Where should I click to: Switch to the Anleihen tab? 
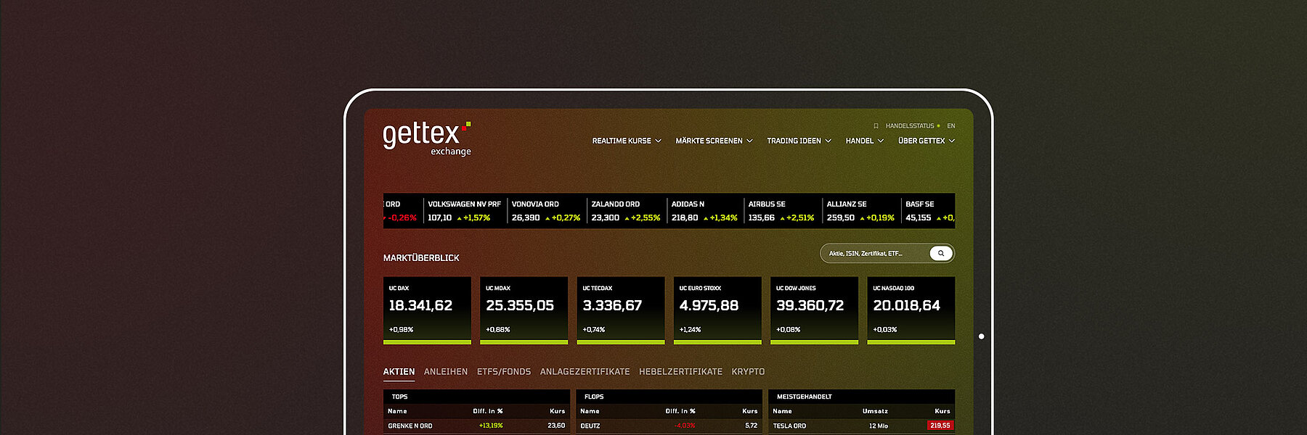[446, 372]
